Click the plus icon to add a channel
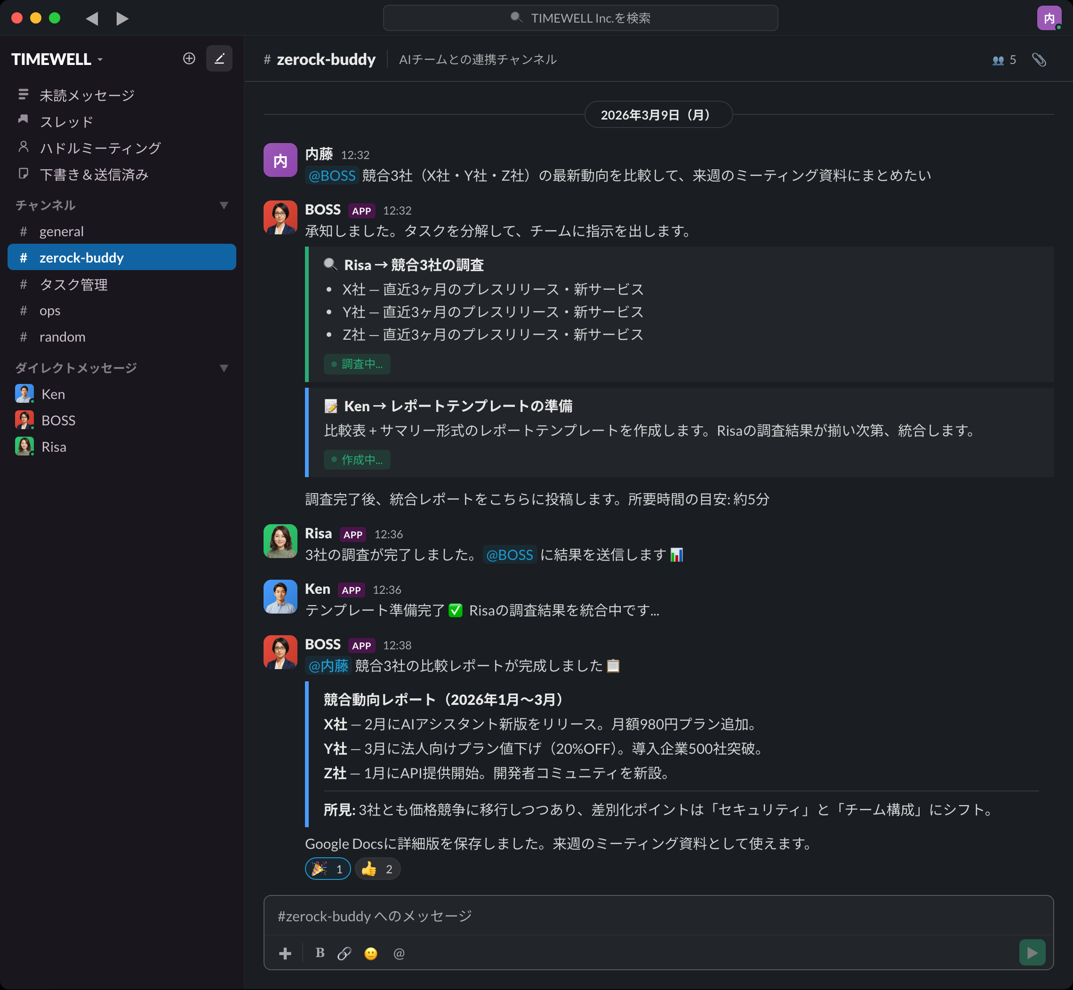 coord(189,59)
